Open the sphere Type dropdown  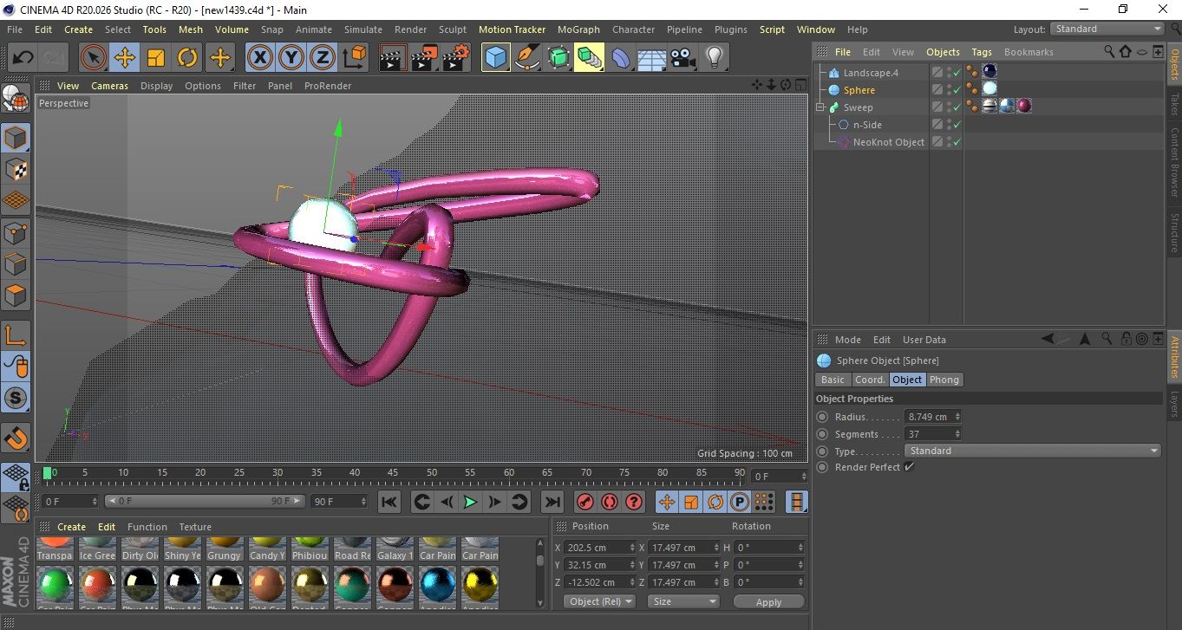click(1032, 451)
